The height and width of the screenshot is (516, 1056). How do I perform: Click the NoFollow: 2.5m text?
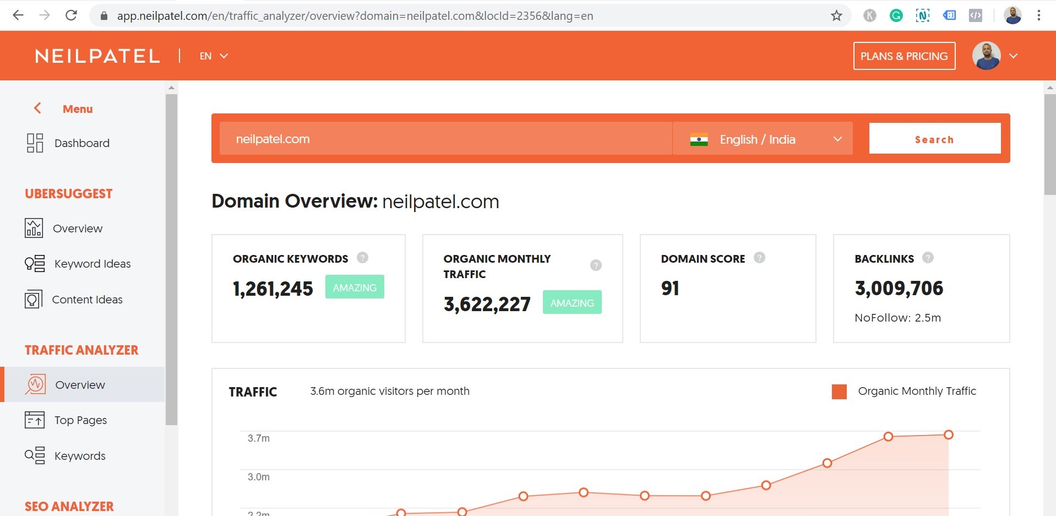point(898,318)
